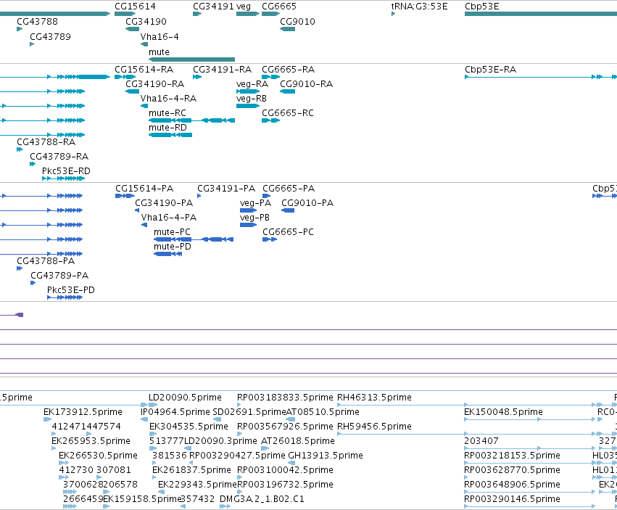This screenshot has width=617, height=510.
Task: Select the CG9010-PA protein label
Action: (307, 203)
